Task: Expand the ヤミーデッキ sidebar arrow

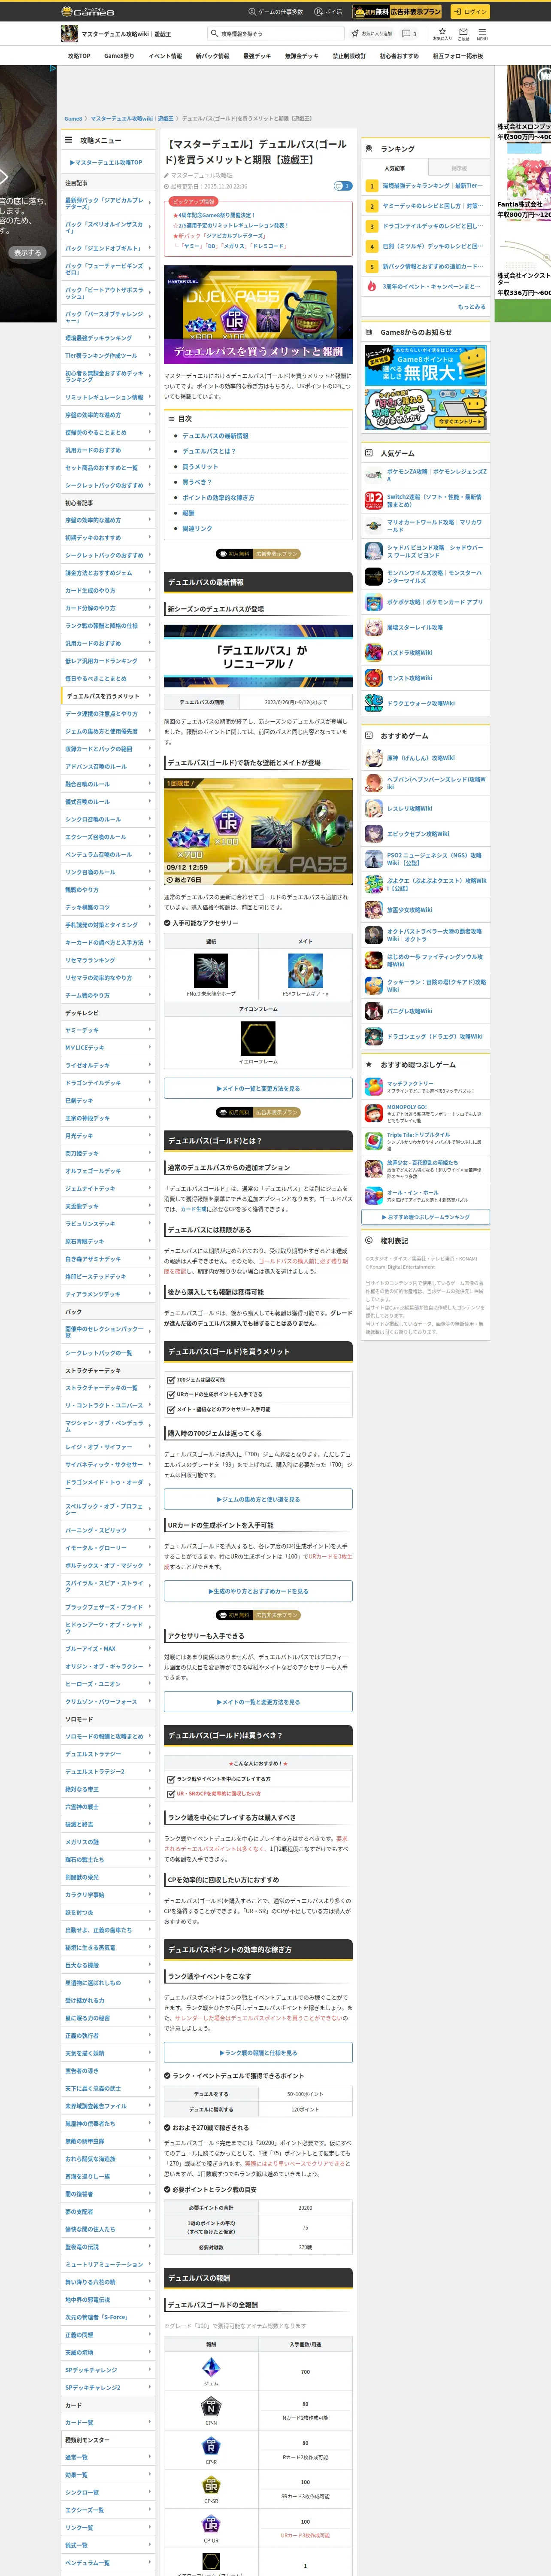Action: click(x=150, y=1030)
